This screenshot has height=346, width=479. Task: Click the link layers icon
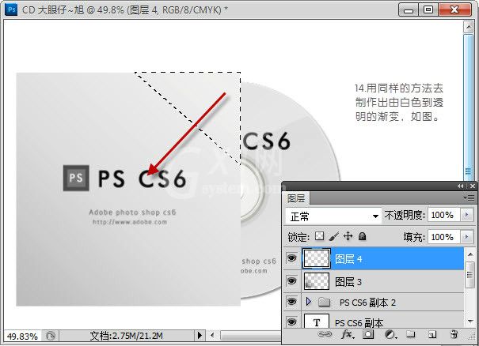point(325,334)
